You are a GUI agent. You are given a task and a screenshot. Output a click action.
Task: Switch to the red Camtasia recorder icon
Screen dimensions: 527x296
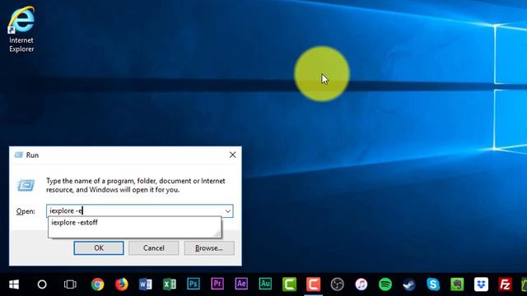pyautogui.click(x=313, y=284)
